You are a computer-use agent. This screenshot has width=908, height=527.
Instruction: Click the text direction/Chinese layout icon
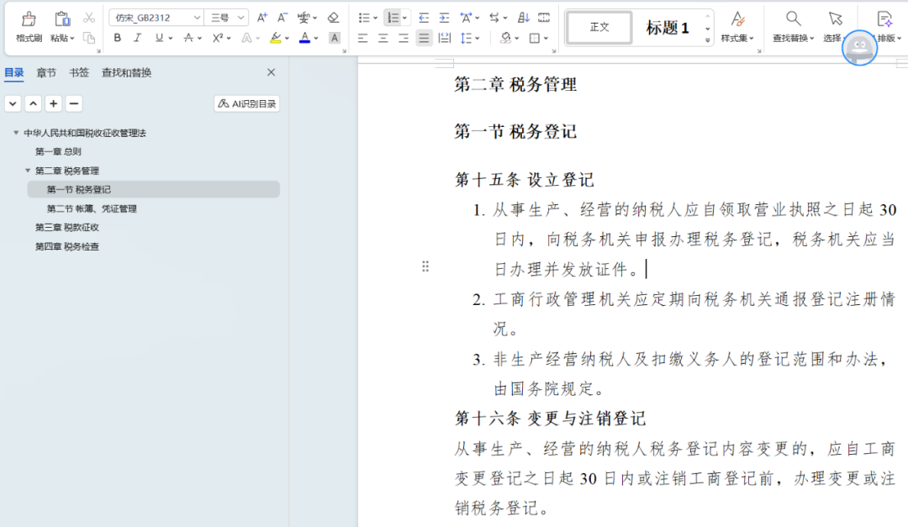pos(466,18)
